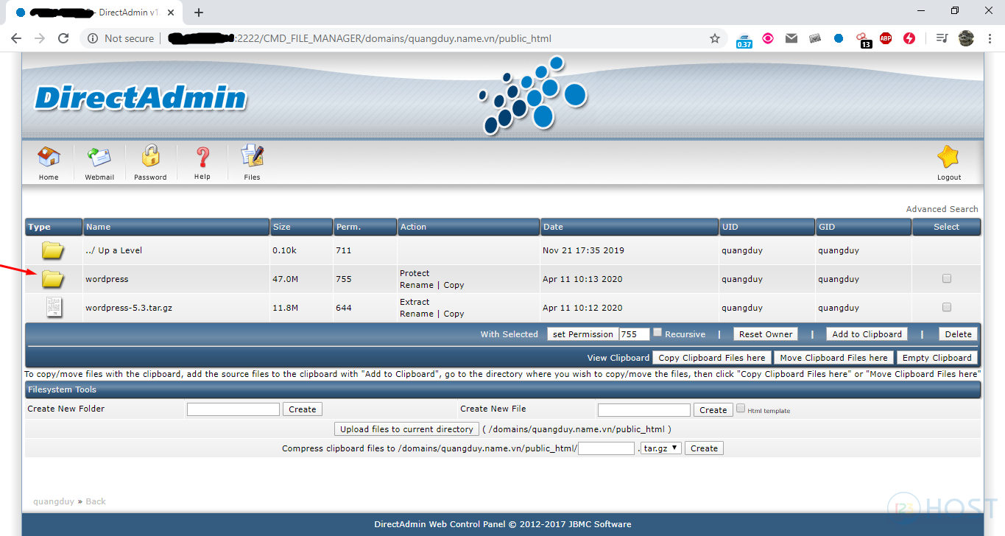Click the Delete button

coord(958,334)
